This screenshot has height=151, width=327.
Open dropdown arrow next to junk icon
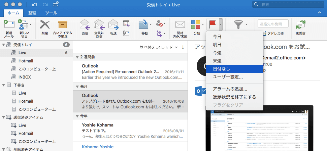(x=164, y=24)
